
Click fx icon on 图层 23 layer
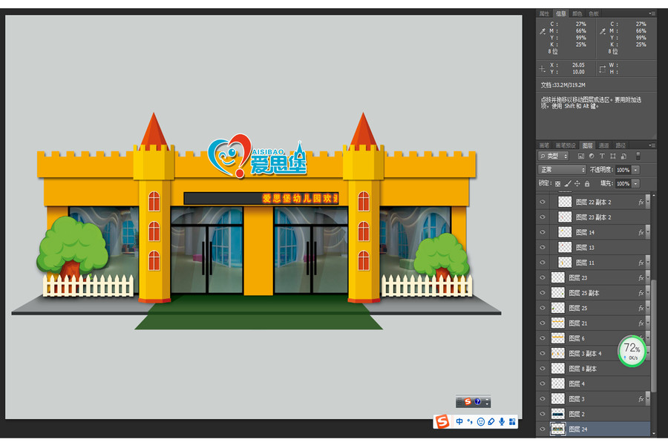pyautogui.click(x=641, y=278)
